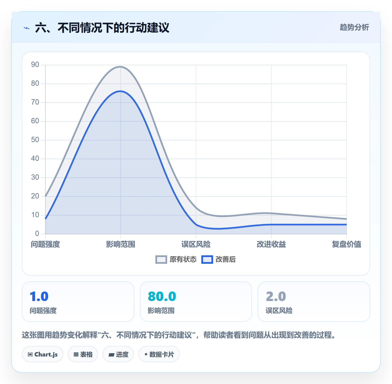Screen dimensions: 392x384
Task: Toggle the 原有状态 legend swatch
Action: click(161, 260)
